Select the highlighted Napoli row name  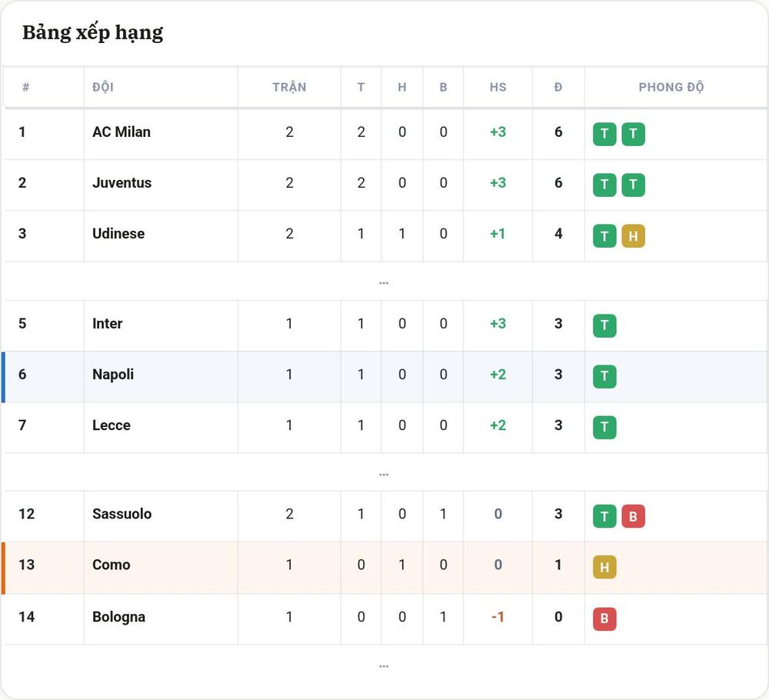113,375
